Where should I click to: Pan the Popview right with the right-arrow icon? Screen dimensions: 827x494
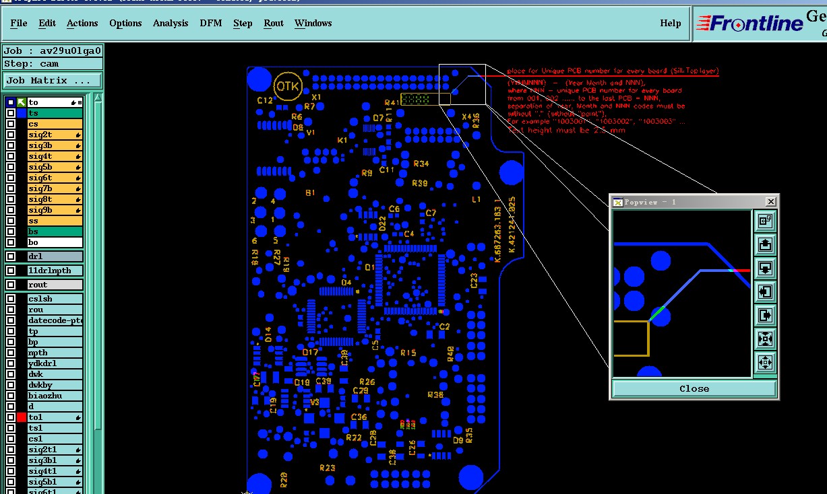[x=764, y=315]
